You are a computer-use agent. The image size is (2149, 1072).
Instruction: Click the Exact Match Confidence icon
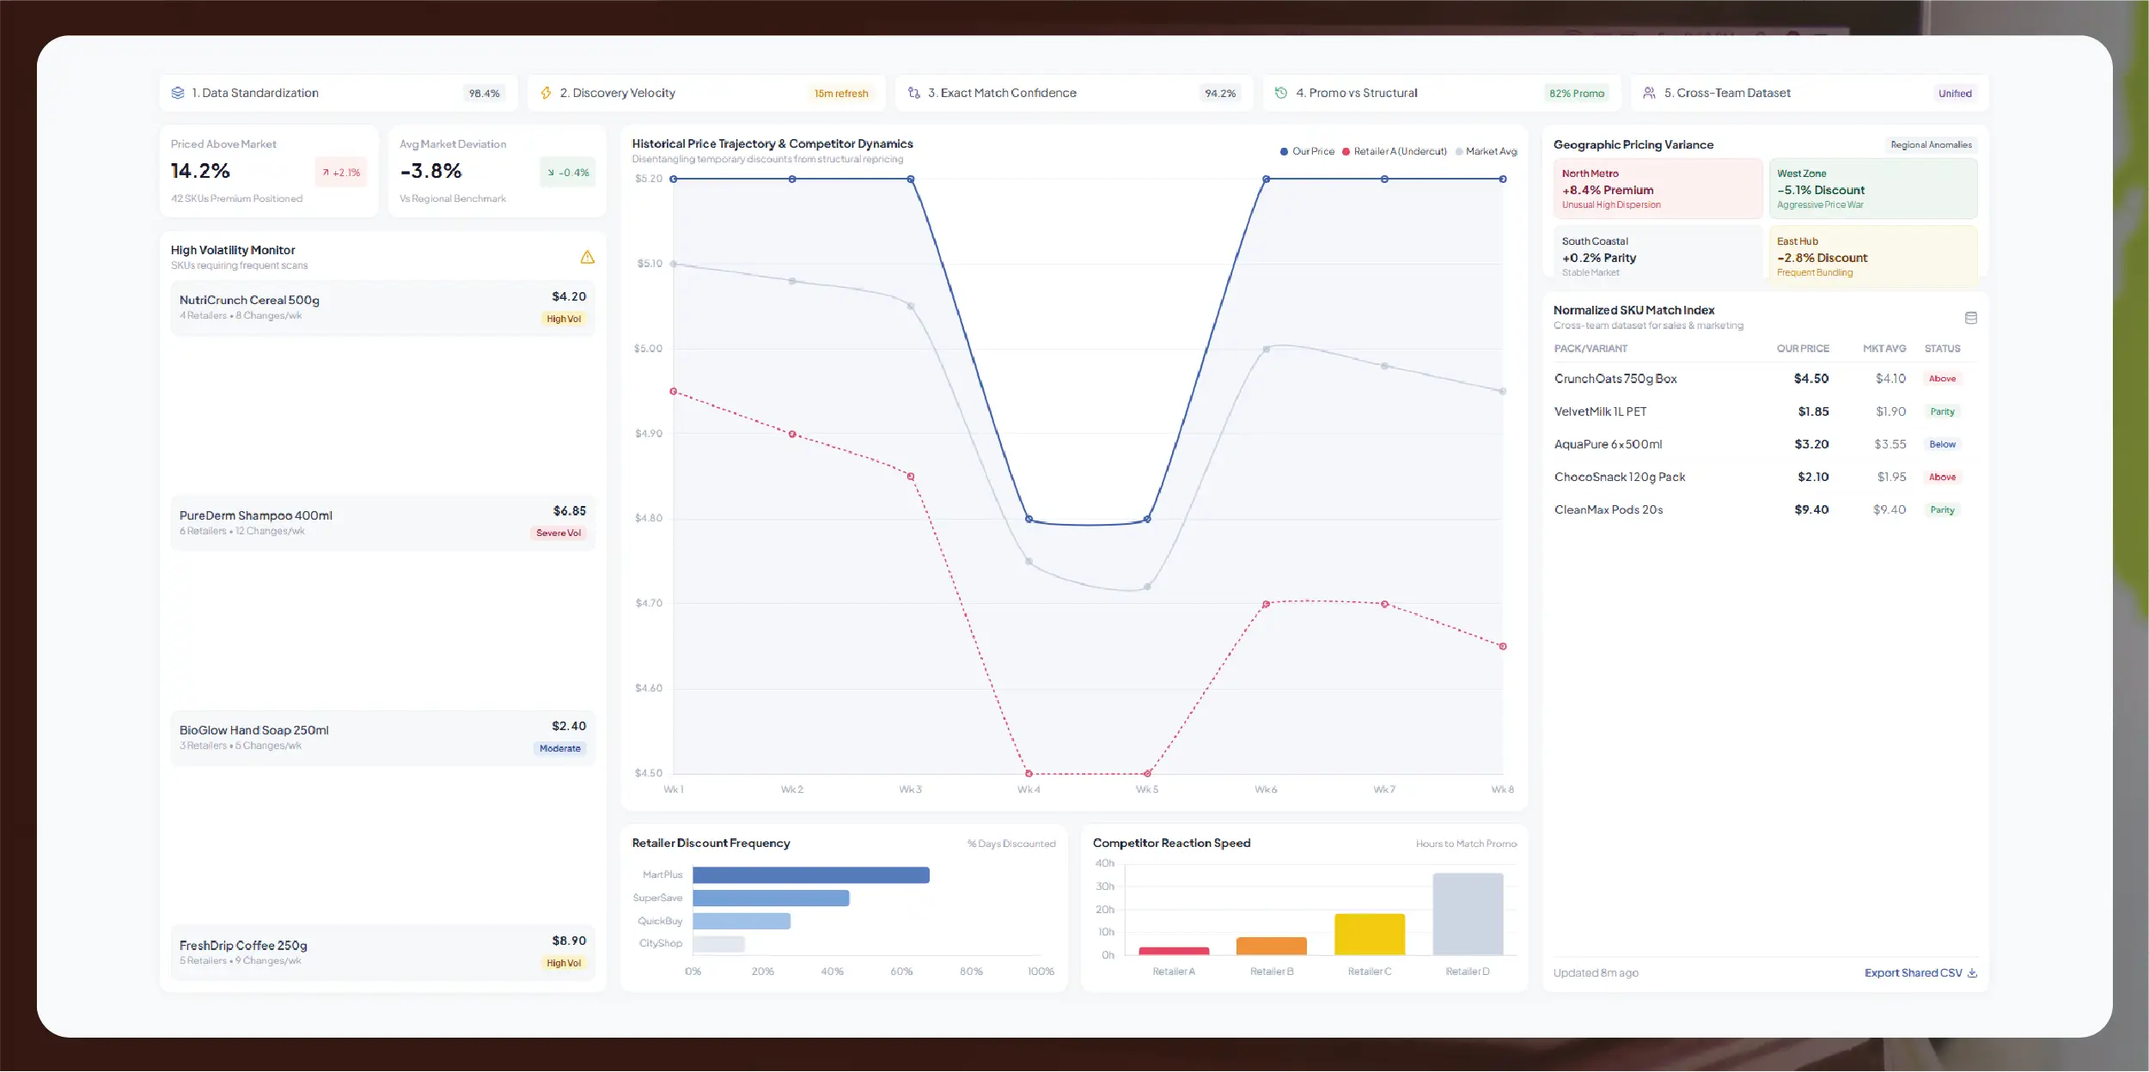pyautogui.click(x=914, y=93)
